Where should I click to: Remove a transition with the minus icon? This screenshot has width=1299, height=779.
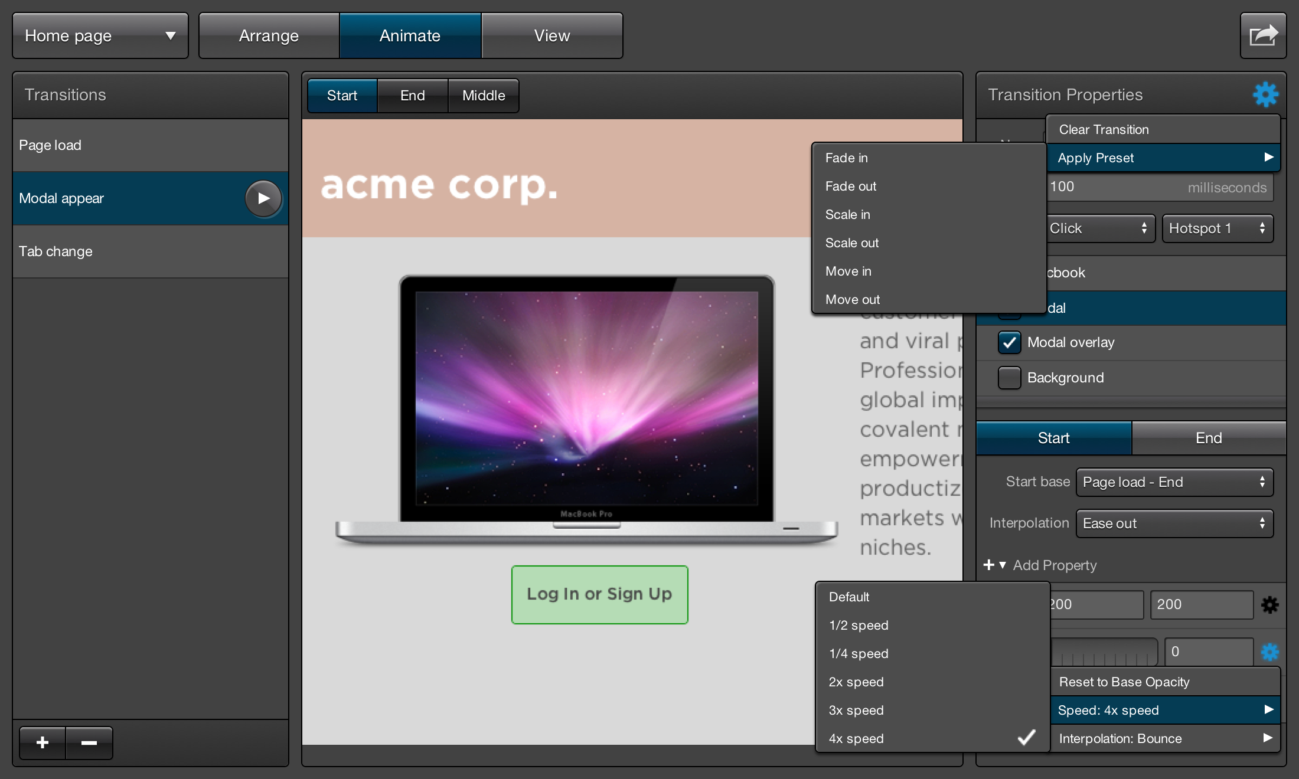pyautogui.click(x=89, y=743)
